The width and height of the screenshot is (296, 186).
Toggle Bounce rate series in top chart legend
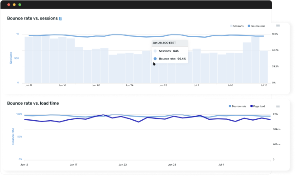pos(256,26)
